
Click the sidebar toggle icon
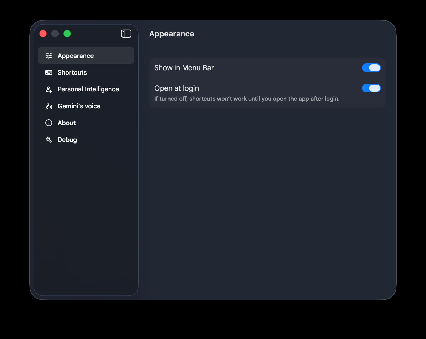126,34
